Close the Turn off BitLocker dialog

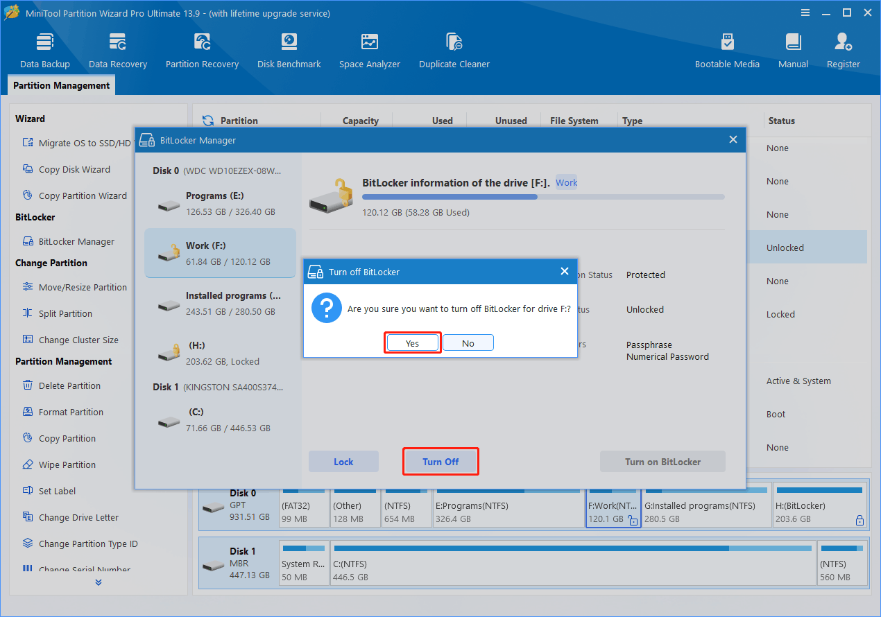coord(565,272)
